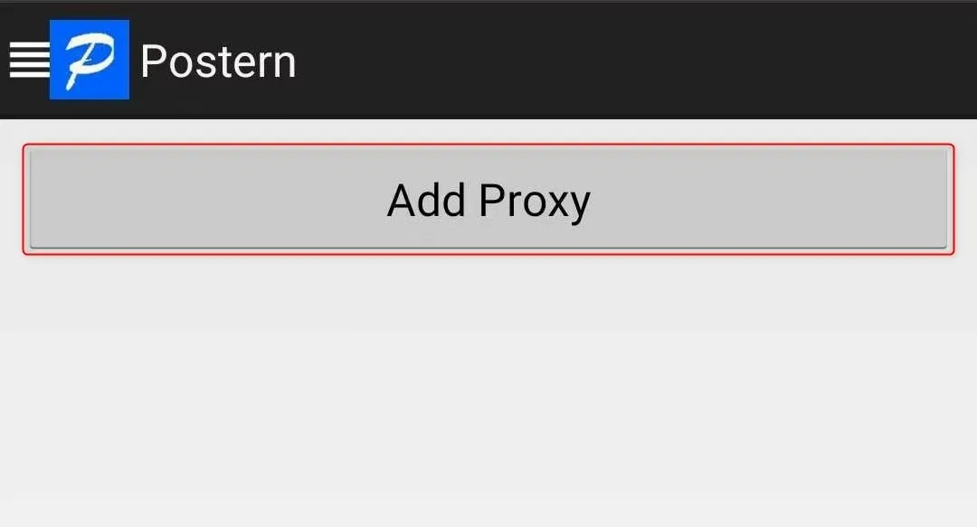Screen dimensions: 977x527
Task: Click the Postern title text
Action: coord(218,61)
